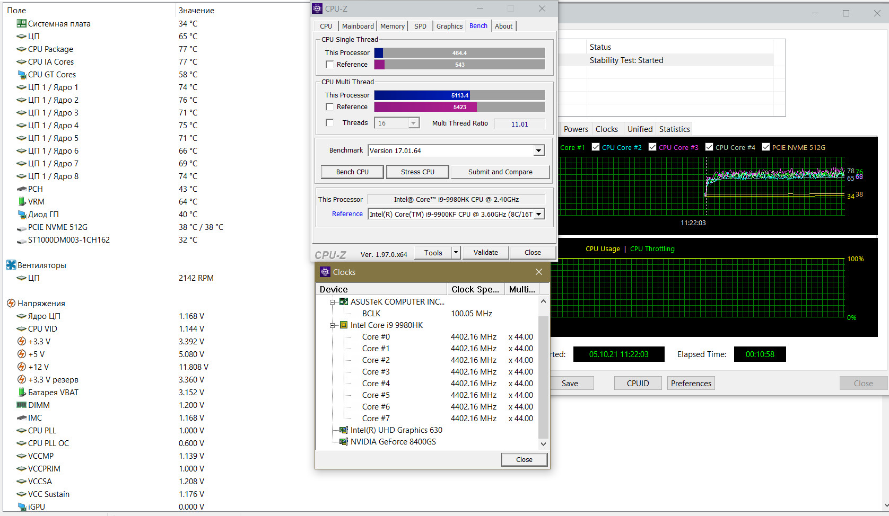Open the About tab

click(504, 26)
